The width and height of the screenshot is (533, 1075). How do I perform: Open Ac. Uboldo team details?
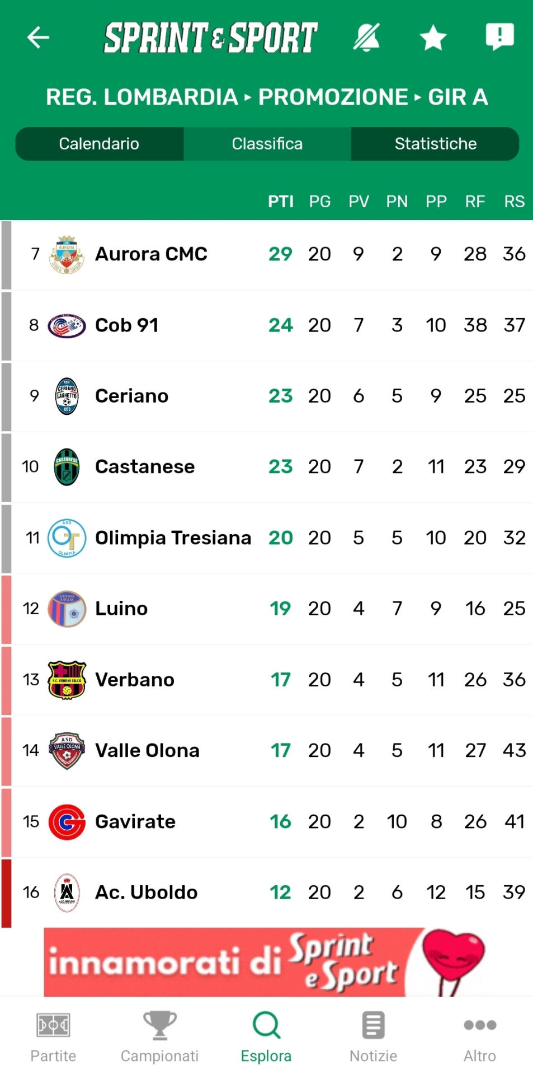click(x=146, y=892)
